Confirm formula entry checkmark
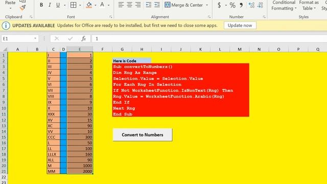Viewport: 327px width, 184px height. click(x=71, y=39)
